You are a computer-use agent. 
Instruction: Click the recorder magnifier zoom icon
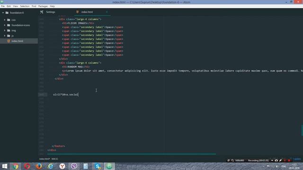coord(232,161)
